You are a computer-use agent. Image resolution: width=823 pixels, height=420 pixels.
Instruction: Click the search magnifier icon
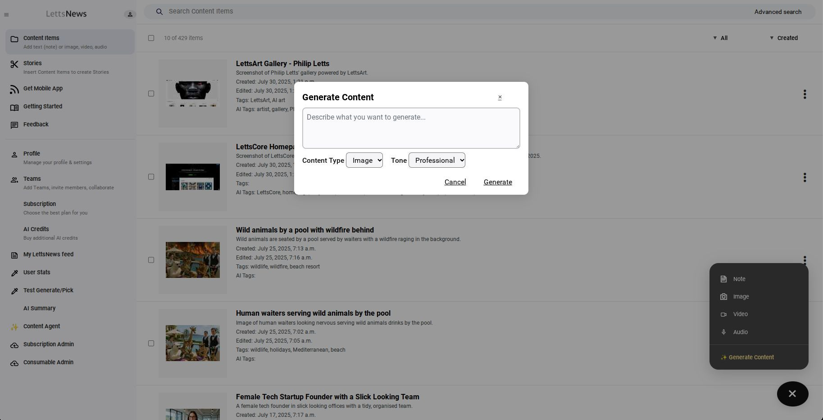coord(159,12)
